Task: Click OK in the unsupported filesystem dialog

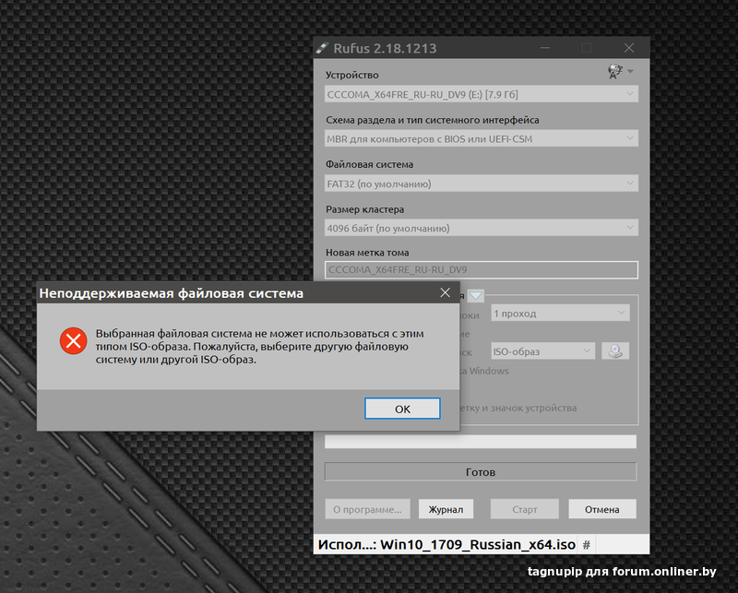Action: pyautogui.click(x=402, y=409)
